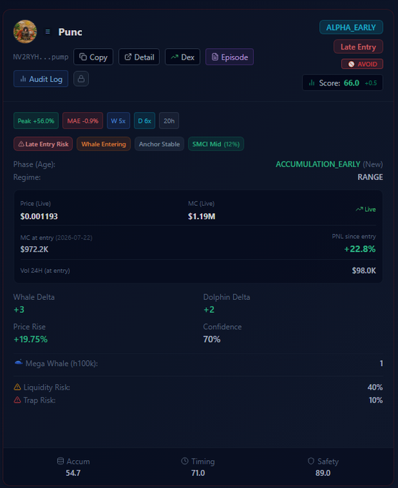The width and height of the screenshot is (398, 488).
Task: Click the W 5x chip
Action: coord(118,121)
